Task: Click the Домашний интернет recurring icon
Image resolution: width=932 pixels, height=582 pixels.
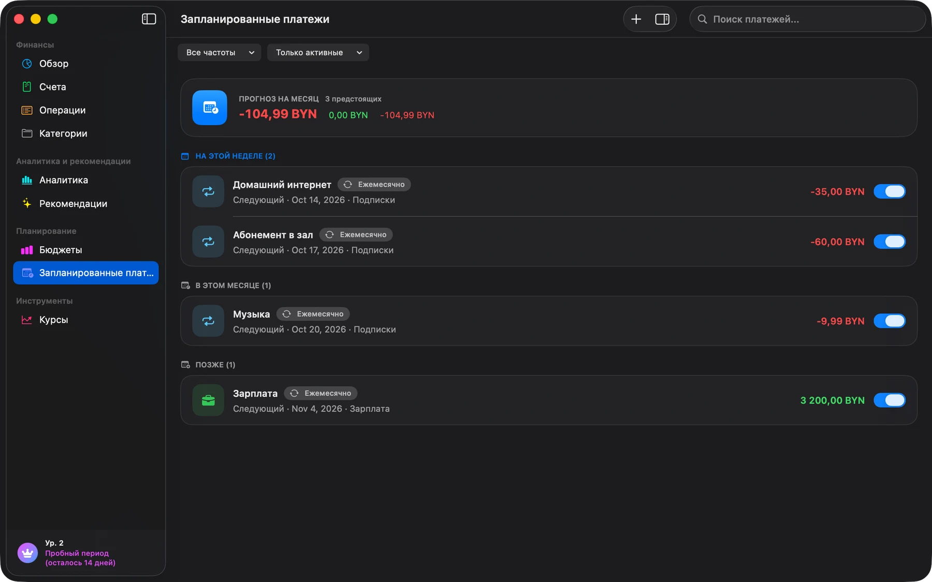Action: coord(208,191)
